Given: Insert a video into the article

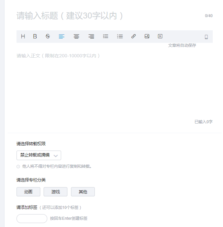Looking at the screenshot, I should click(x=160, y=37).
